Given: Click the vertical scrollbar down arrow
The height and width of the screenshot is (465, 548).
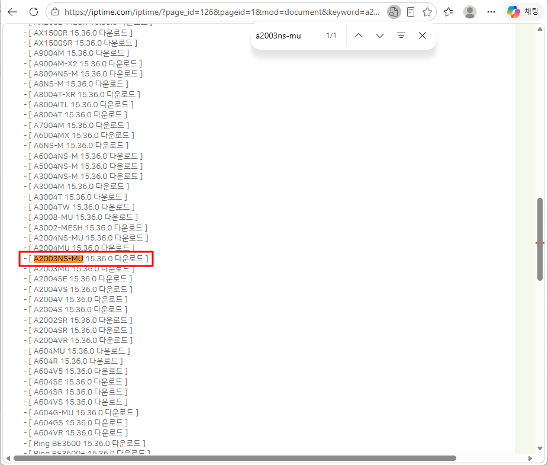Looking at the screenshot, I should pyautogui.click(x=540, y=448).
